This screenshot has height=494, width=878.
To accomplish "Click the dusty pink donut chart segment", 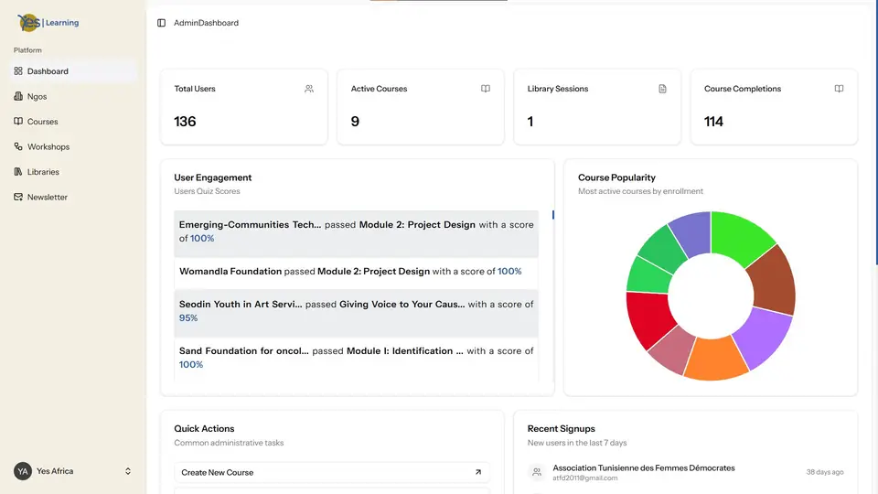I will tap(674, 350).
